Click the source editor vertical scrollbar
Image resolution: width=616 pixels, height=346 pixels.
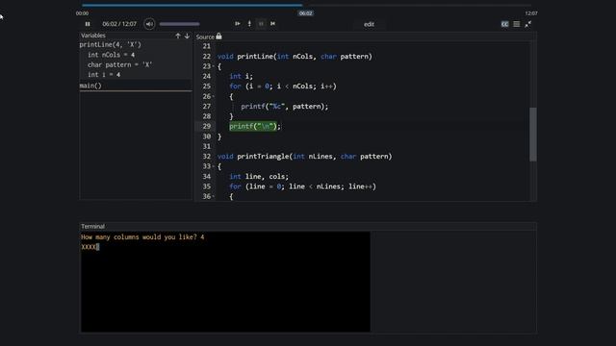click(533, 135)
